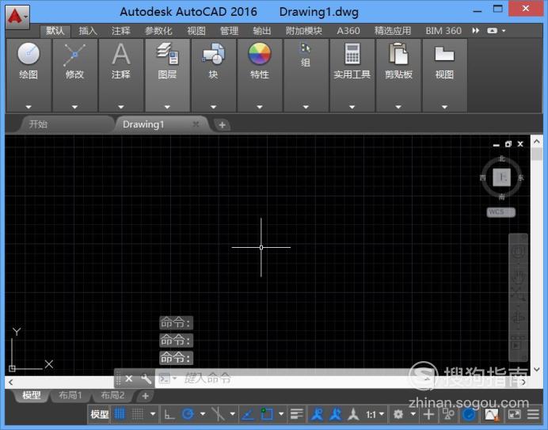Switch to the 布局1 layout tab
Screen dimensions: 548x430
(70, 395)
